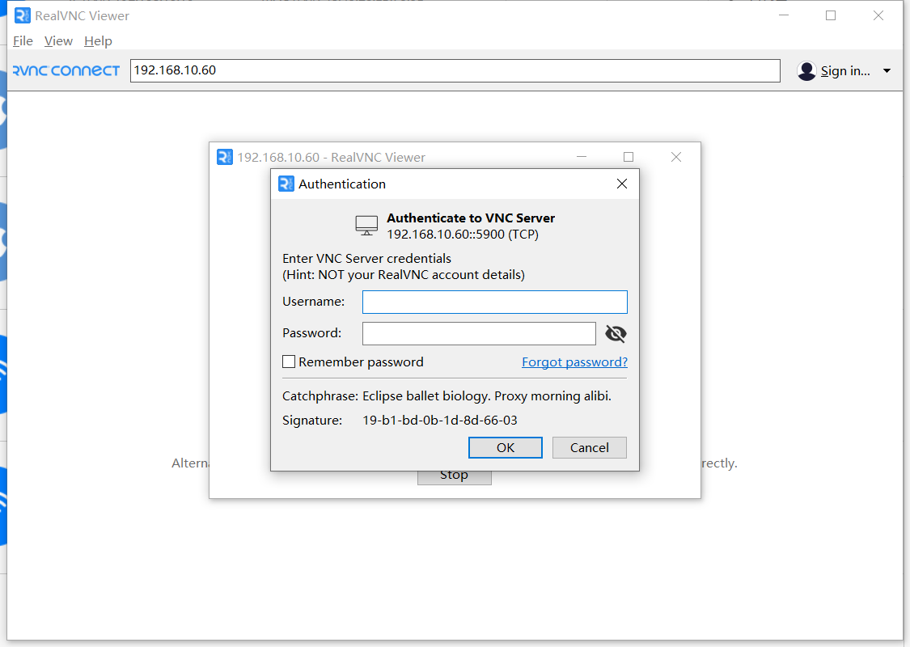This screenshot has width=910, height=647.
Task: Close the 192.168.10.60 connection window
Action: click(676, 157)
